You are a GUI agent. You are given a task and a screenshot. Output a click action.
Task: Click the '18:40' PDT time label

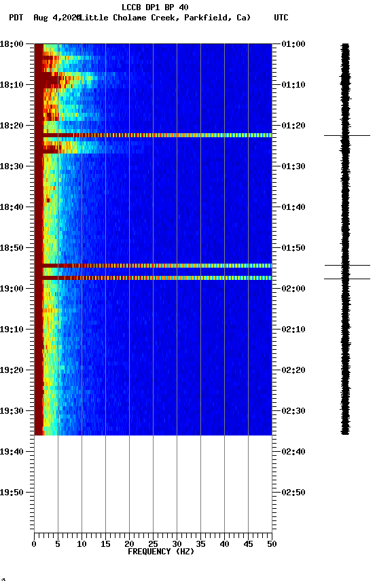point(12,207)
